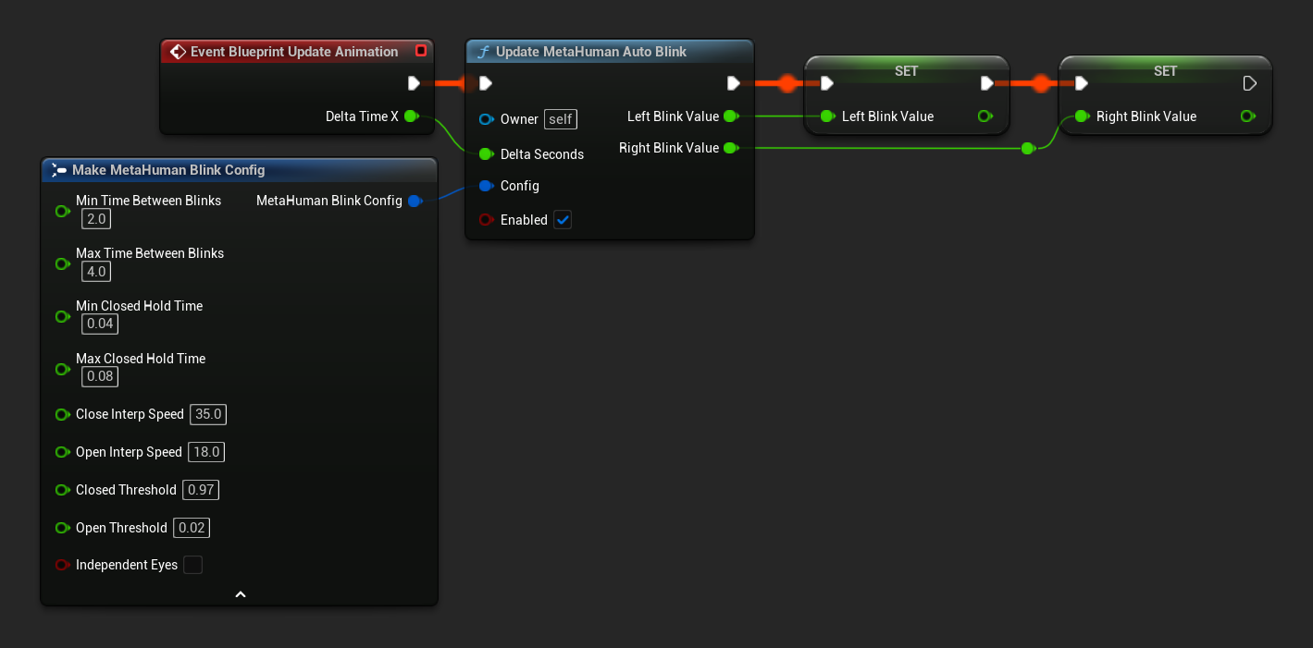The width and height of the screenshot is (1313, 648).
Task: Click the Delta Time X output pin
Action: coord(412,116)
